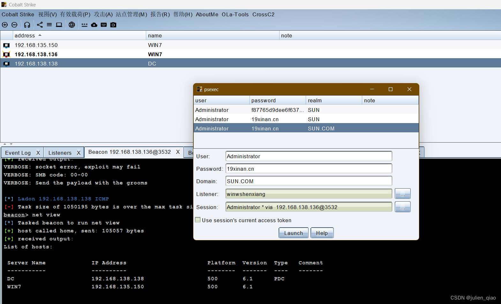The image size is (501, 304).
Task: Select target row 192.168.135.150 WIN7
Action: click(x=250, y=45)
